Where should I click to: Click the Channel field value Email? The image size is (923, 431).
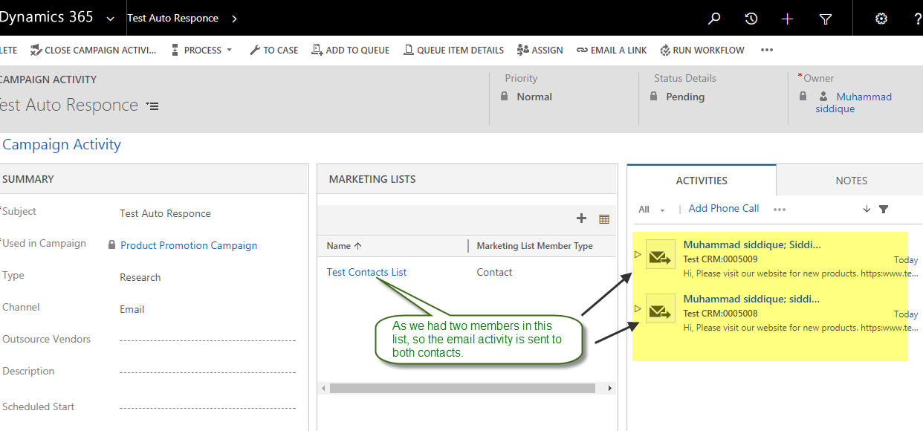[132, 309]
